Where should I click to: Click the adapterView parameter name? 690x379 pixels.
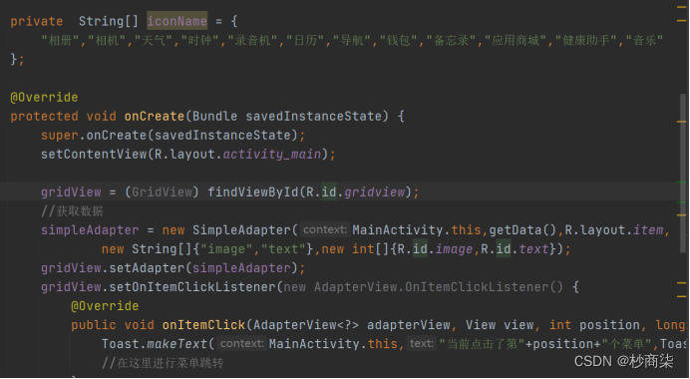(409, 325)
